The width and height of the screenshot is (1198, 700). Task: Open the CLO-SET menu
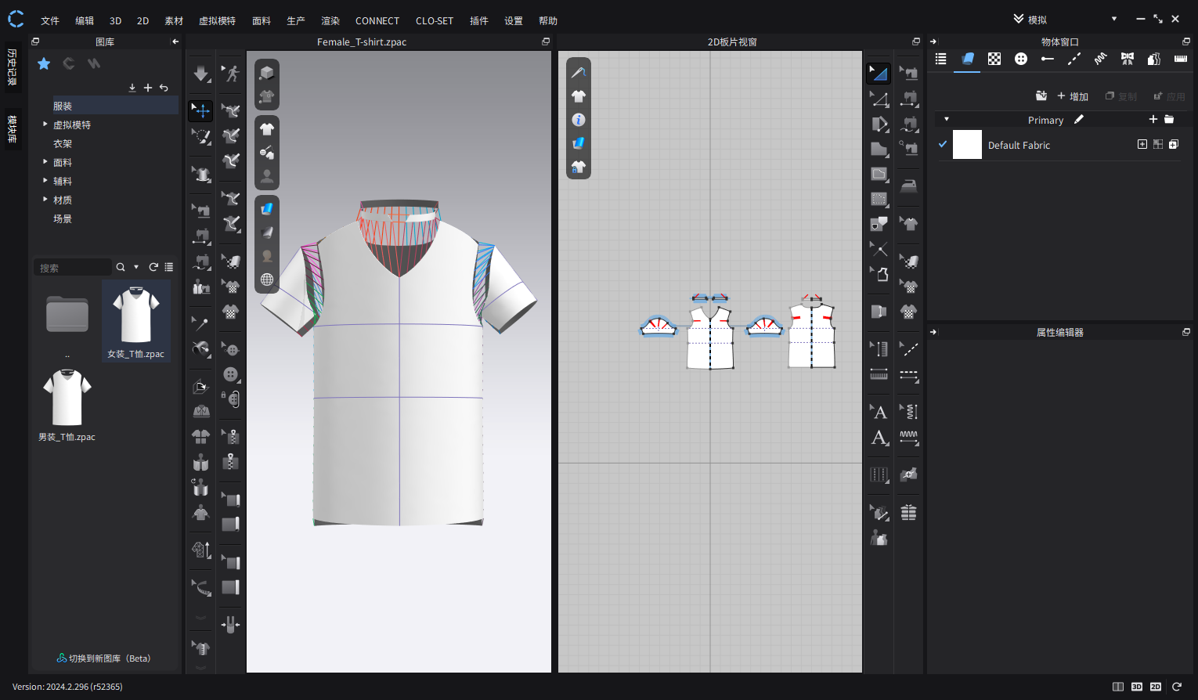(435, 21)
